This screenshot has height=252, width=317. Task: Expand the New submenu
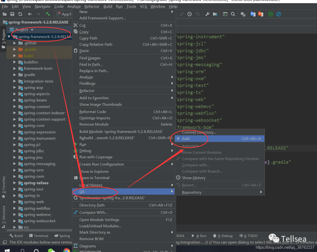click(124, 12)
